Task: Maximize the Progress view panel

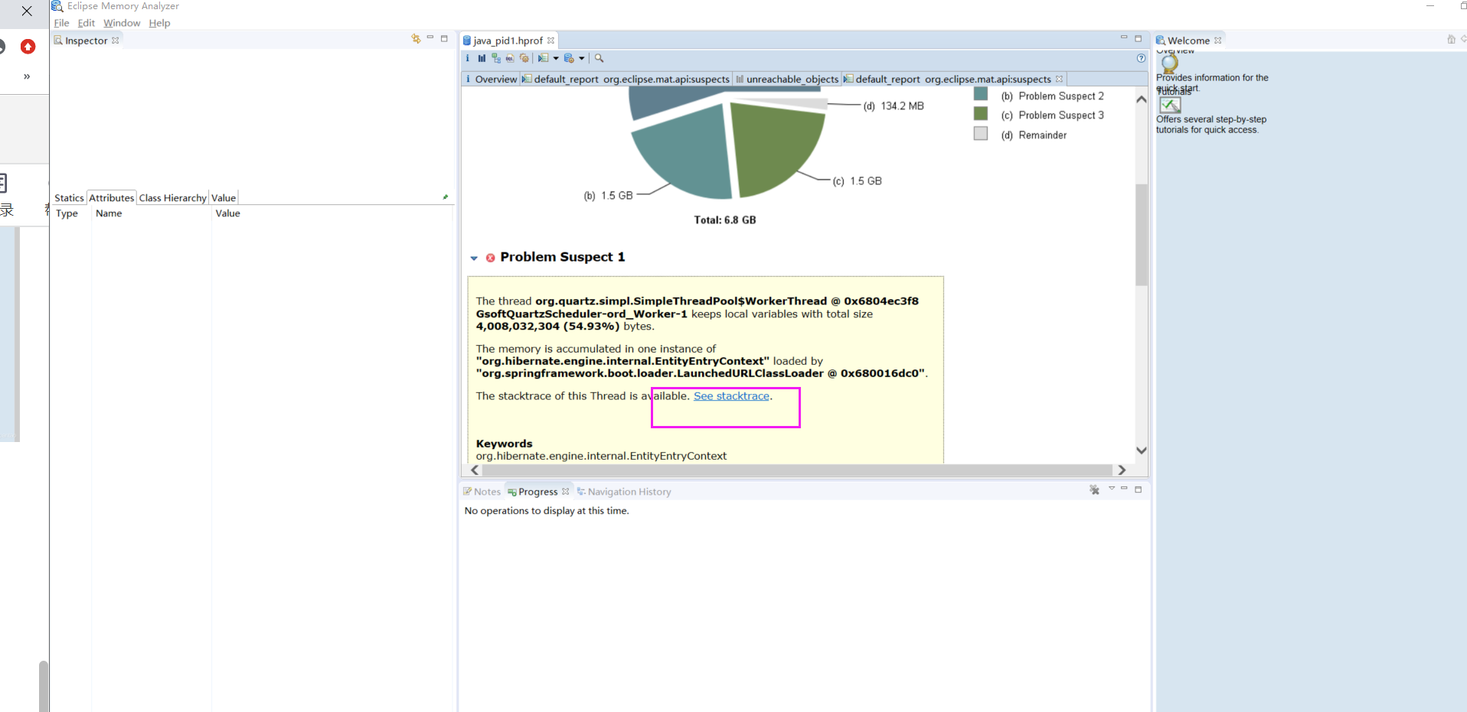Action: point(1138,489)
